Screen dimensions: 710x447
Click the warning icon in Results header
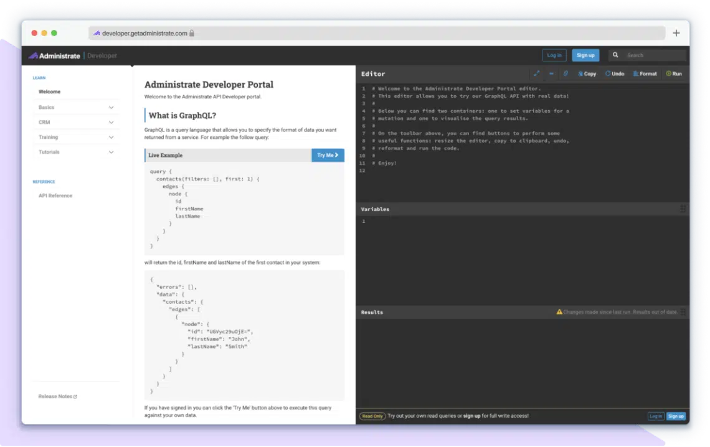[559, 312]
